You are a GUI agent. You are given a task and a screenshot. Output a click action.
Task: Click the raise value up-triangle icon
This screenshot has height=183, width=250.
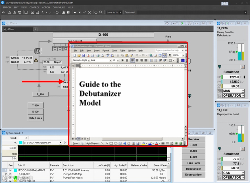(75, 12)
